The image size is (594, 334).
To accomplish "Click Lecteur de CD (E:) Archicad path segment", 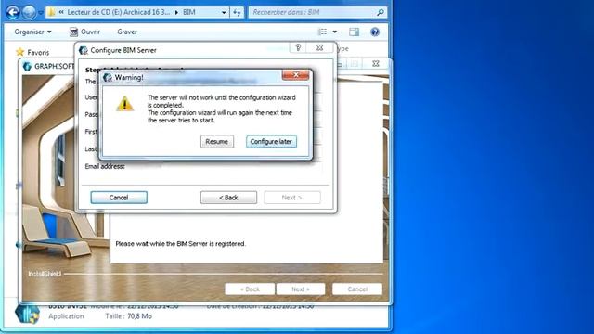I will pos(118,12).
